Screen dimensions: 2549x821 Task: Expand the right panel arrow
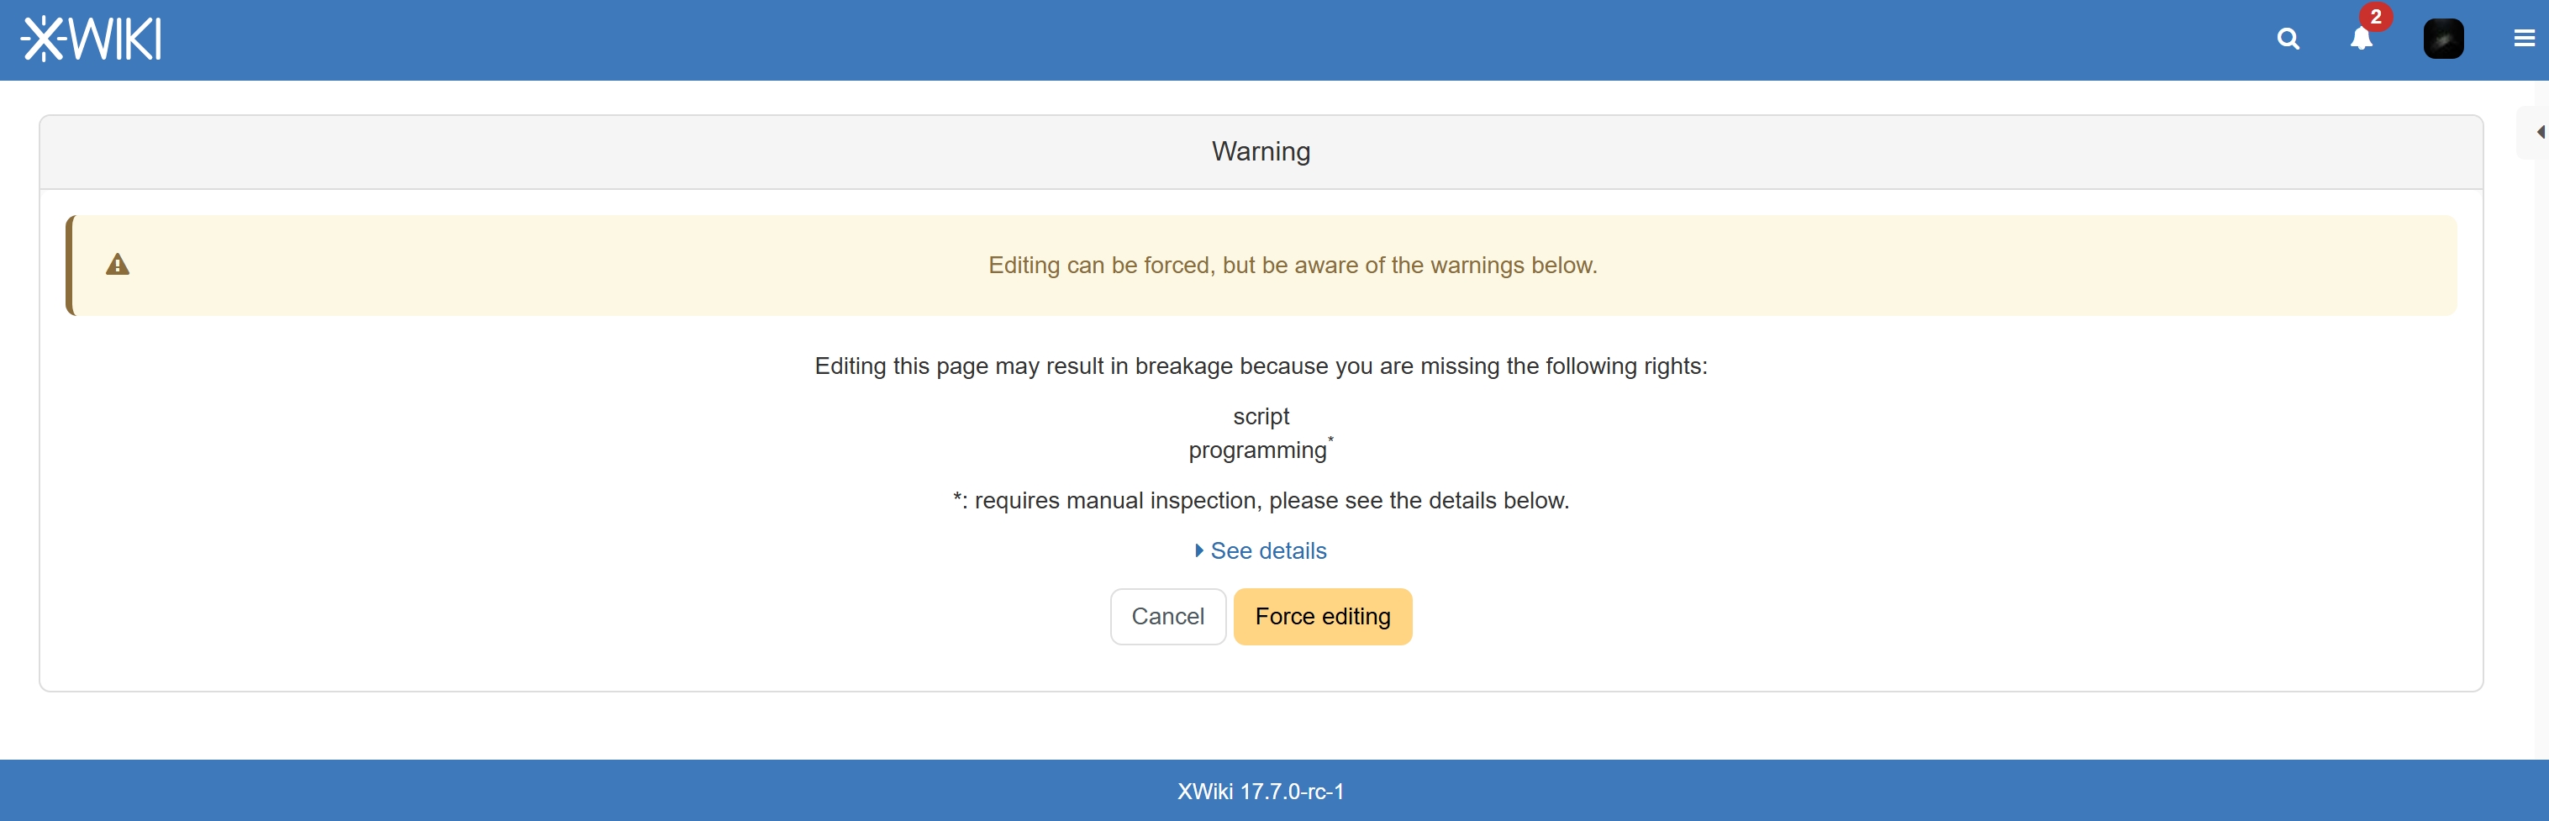point(2538,132)
